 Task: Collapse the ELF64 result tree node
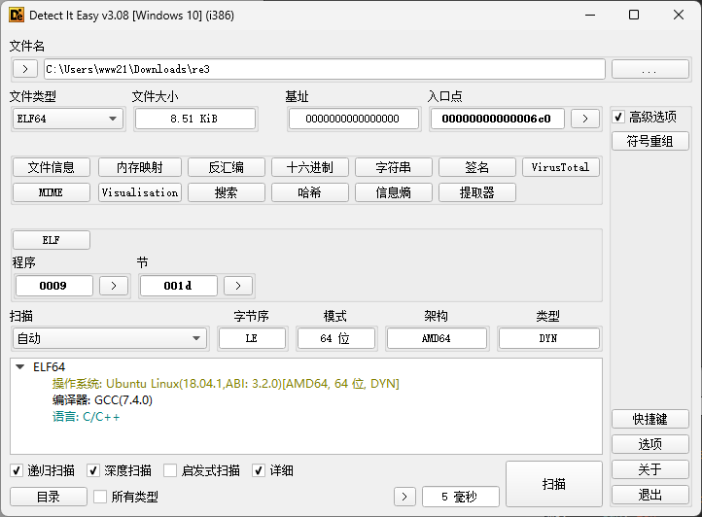(x=19, y=367)
